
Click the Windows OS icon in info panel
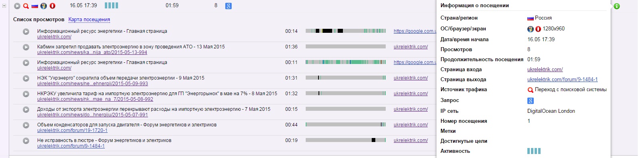coord(531,29)
